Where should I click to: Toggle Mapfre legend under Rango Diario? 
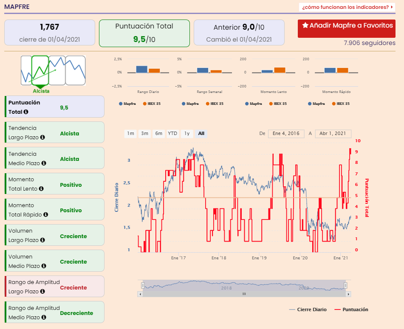pos(127,104)
